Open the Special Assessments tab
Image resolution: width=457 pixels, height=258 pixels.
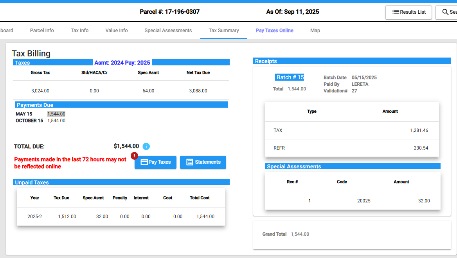coord(168,31)
